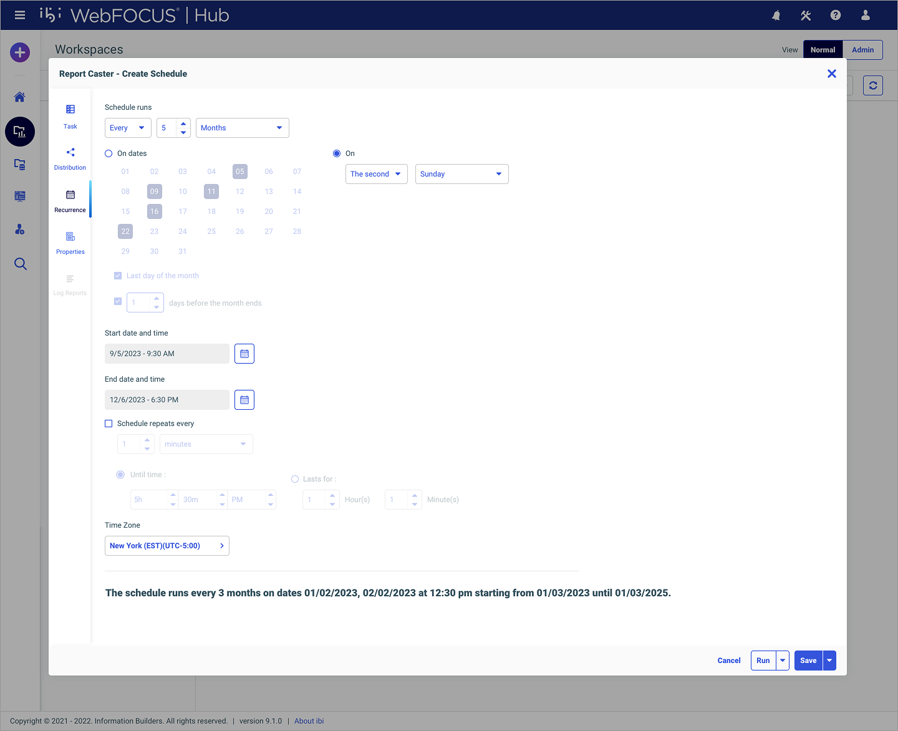
Task: Select the 'On' radio option
Action: click(337, 153)
